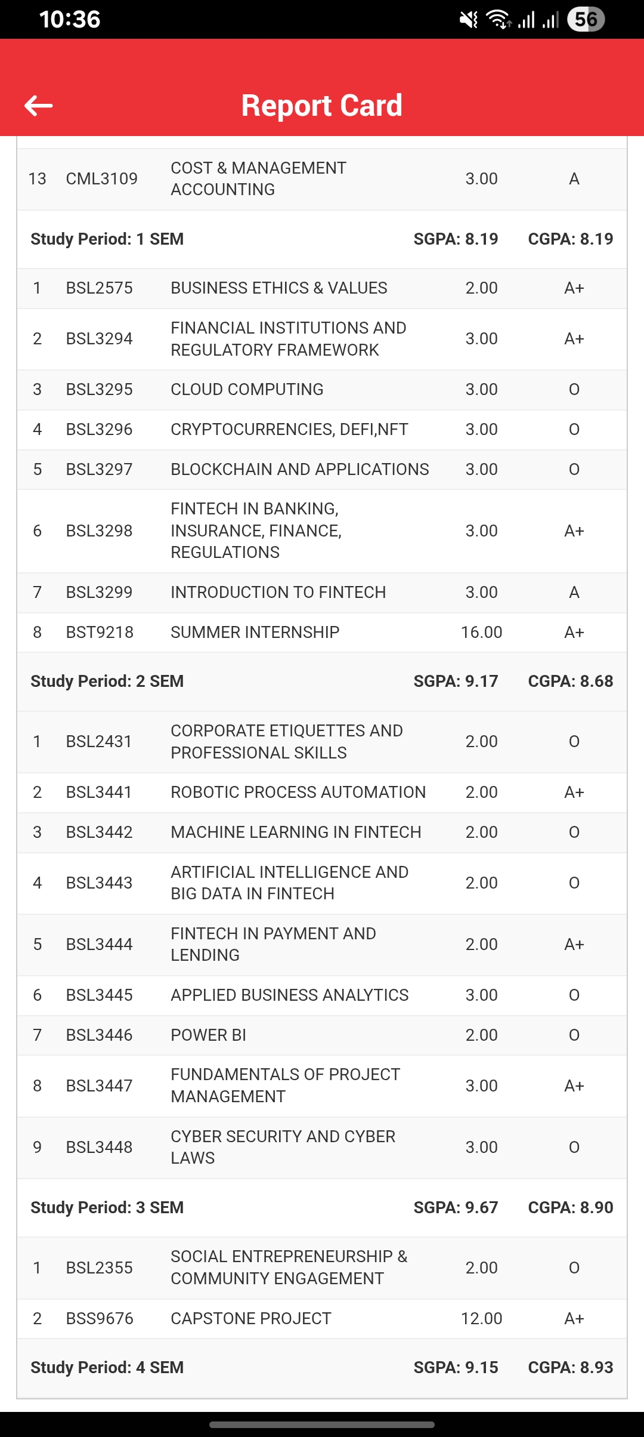644x1437 pixels.
Task: Tap course code BSL3297
Action: [100, 470]
